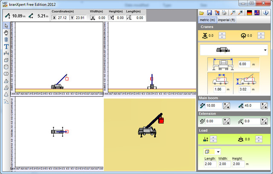The width and height of the screenshot is (273, 174).
Task: Select the Text tool
Action: pos(6,47)
